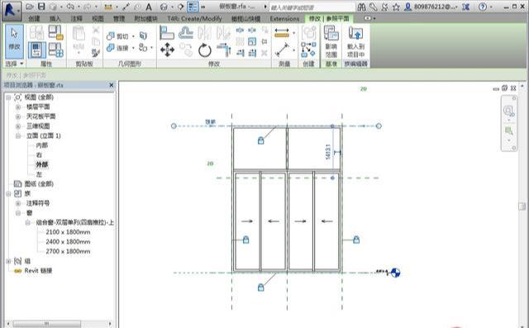The height and width of the screenshot is (328, 529).
Task: Click the keyword search input field
Action: (x=312, y=7)
